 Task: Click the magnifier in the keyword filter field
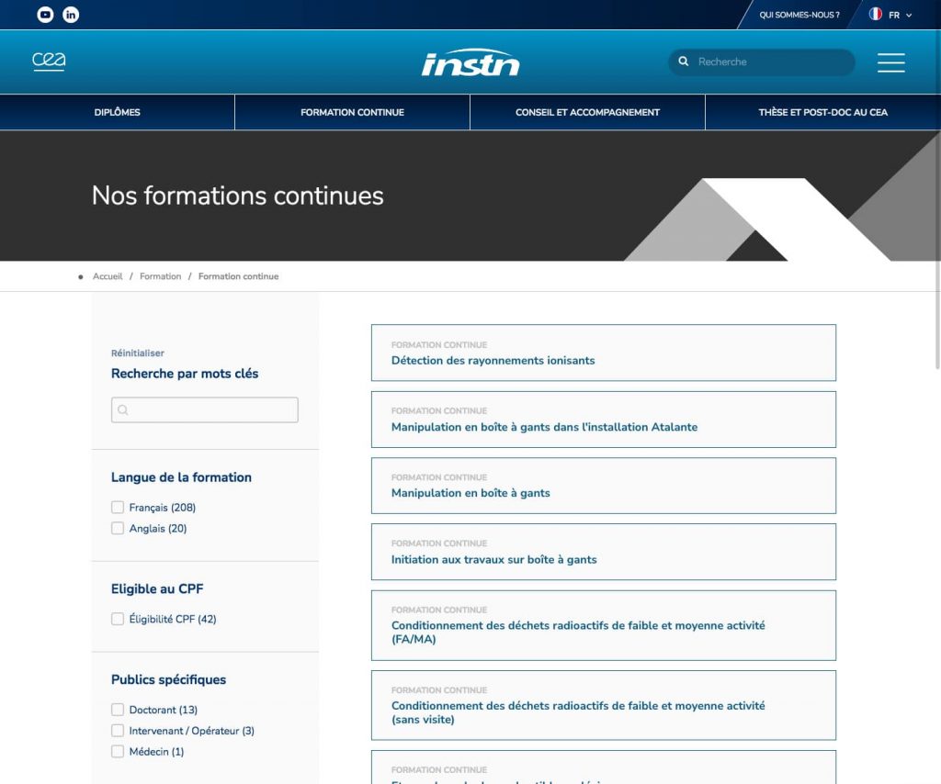coord(123,409)
